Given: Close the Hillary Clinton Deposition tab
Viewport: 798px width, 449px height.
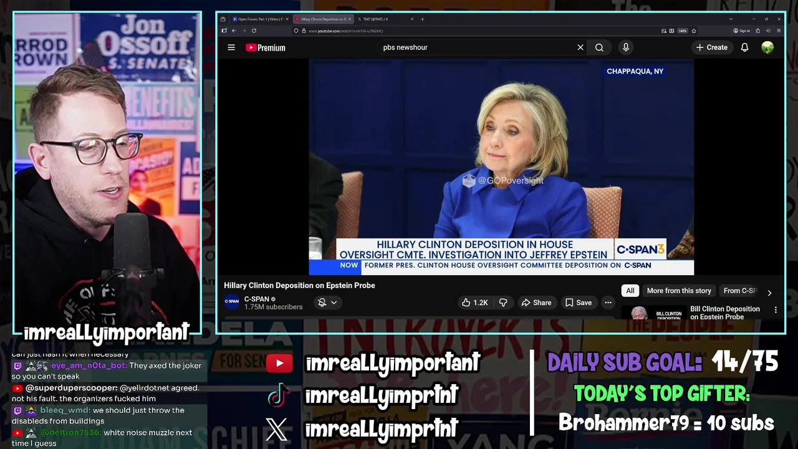Looking at the screenshot, I should coord(350,19).
